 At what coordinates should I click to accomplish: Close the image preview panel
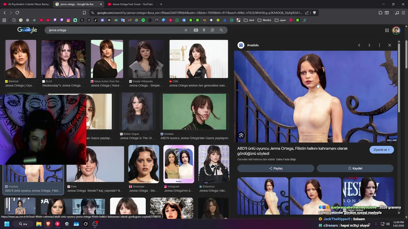point(390,45)
